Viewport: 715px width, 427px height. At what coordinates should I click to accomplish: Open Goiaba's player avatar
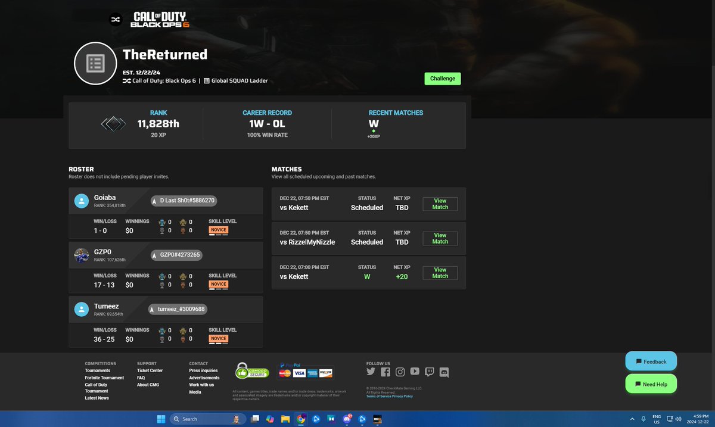tap(82, 201)
